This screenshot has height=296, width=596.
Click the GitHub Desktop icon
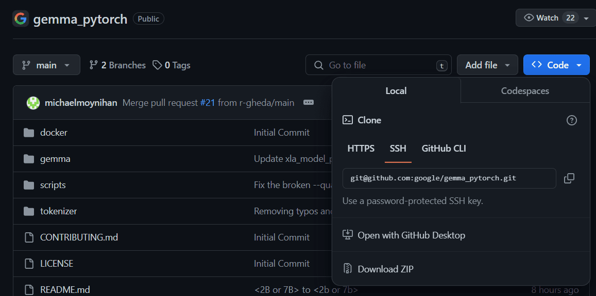tap(347, 235)
